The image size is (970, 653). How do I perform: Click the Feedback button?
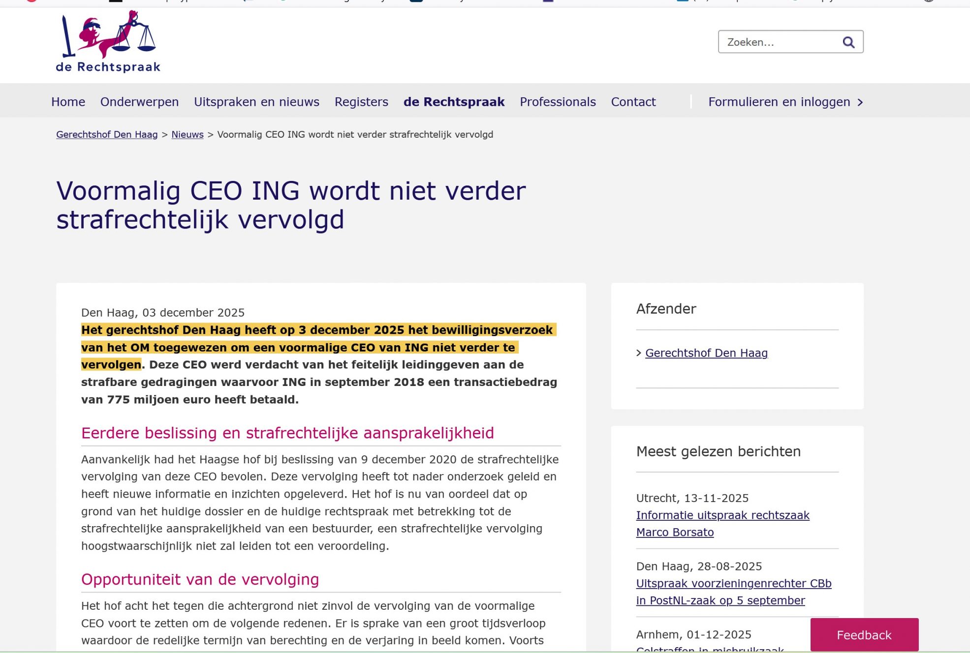click(864, 635)
